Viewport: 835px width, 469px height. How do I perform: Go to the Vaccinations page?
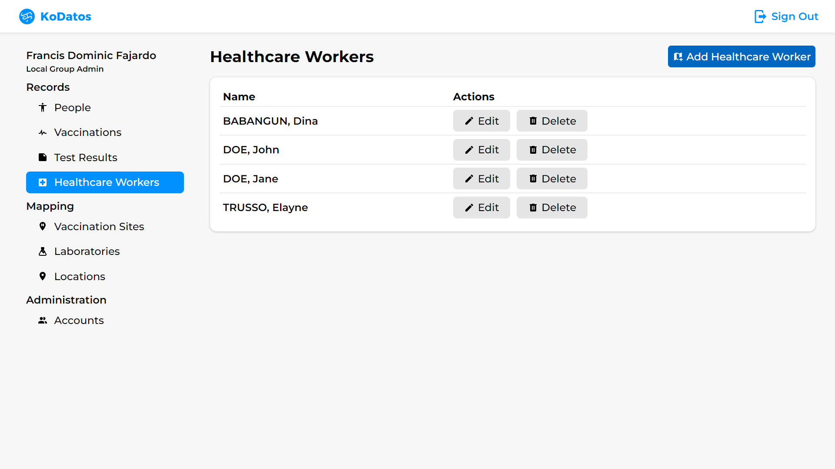pos(87,132)
